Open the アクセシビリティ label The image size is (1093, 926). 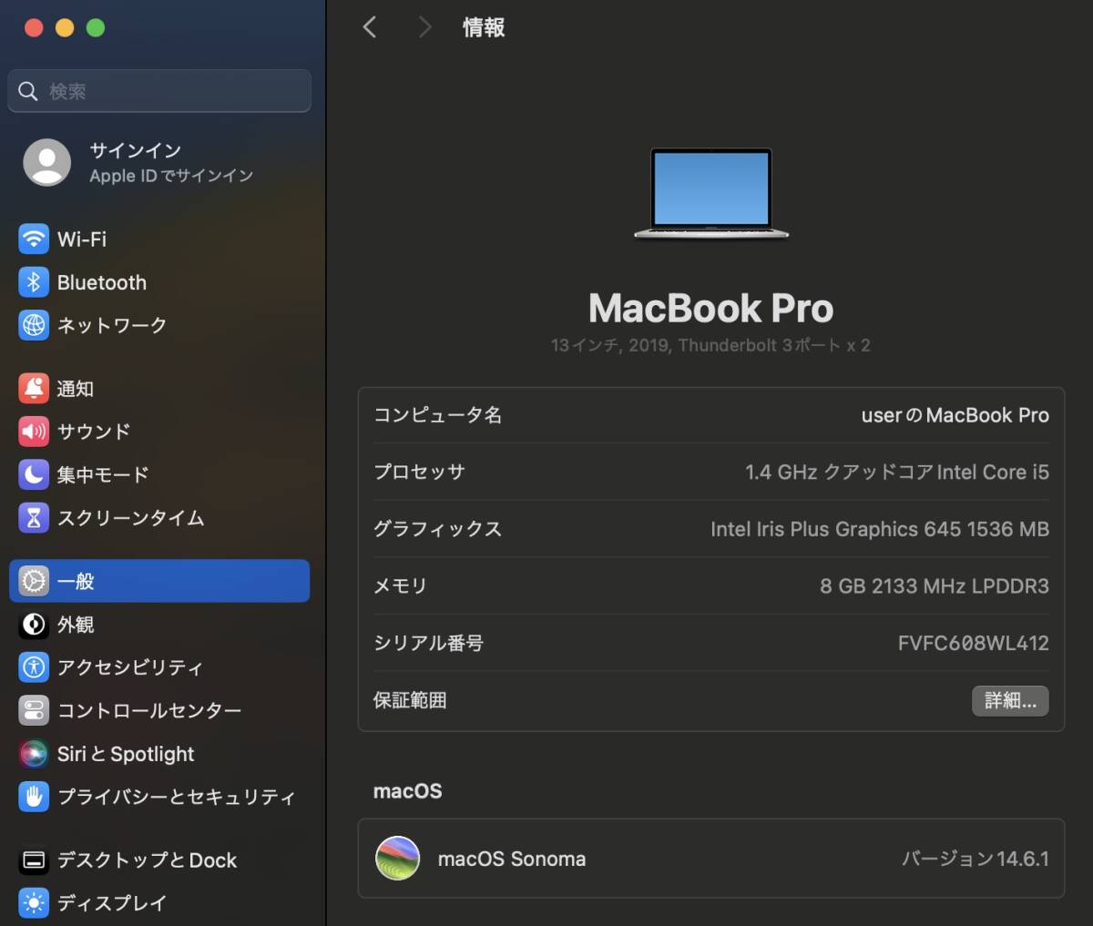[x=130, y=667]
